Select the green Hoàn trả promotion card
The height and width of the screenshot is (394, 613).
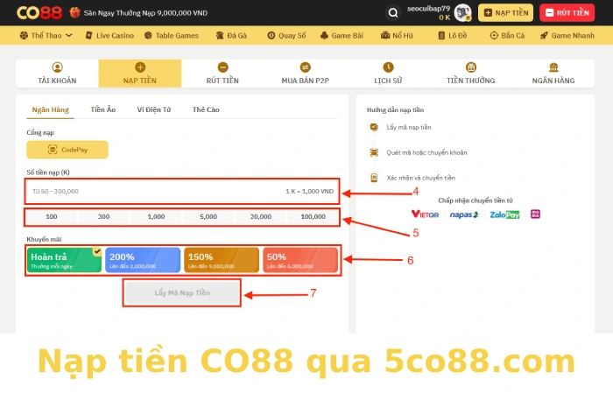[x=64, y=260]
